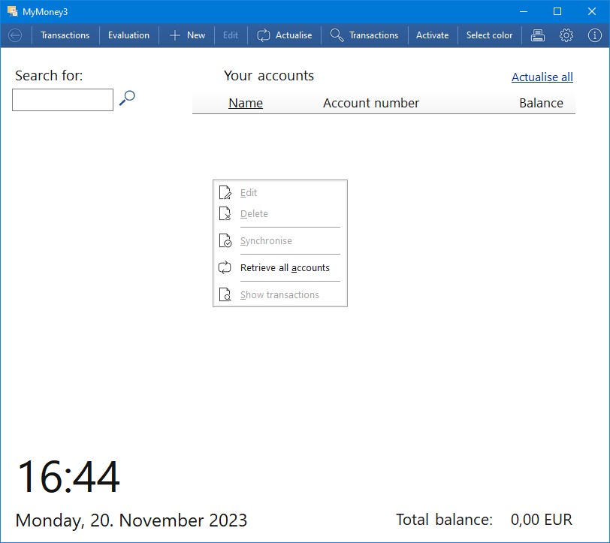
Task: Click the Show transactions icon in context menu
Action: pyautogui.click(x=225, y=294)
